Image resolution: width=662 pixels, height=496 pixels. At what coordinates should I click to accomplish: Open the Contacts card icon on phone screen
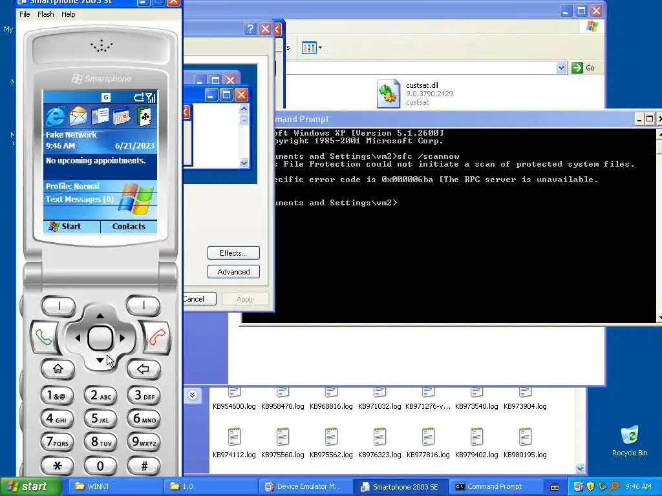pos(100,116)
